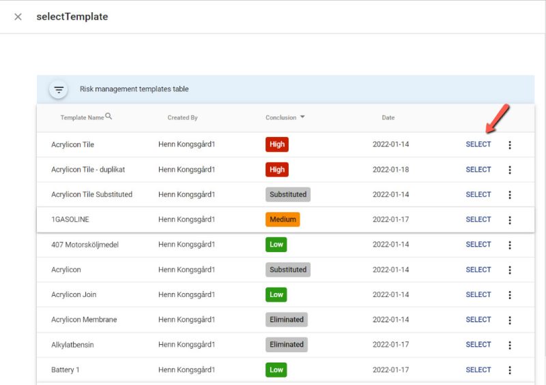The height and width of the screenshot is (385, 546).
Task: Open more options for 1GASOLINE
Action: coord(510,220)
